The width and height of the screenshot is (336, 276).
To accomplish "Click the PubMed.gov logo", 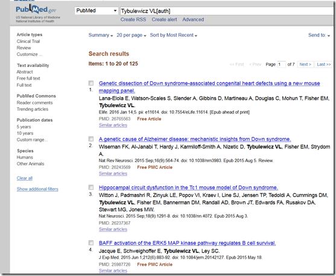I will pos(36,10).
